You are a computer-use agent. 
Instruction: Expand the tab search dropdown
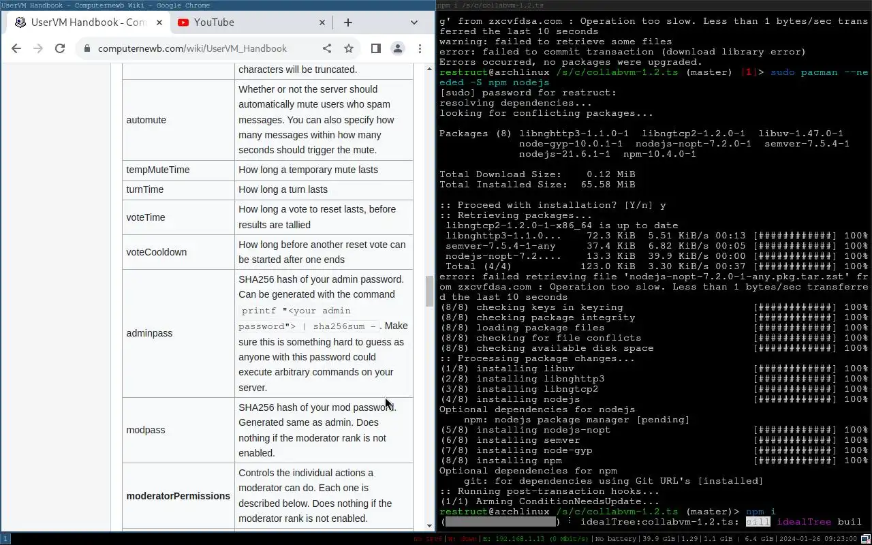tap(414, 22)
